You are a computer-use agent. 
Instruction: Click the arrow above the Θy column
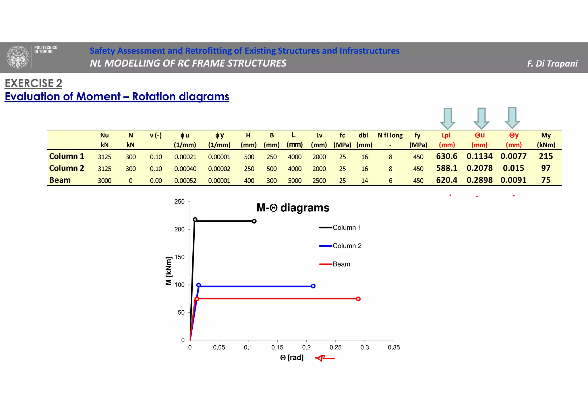512,118
